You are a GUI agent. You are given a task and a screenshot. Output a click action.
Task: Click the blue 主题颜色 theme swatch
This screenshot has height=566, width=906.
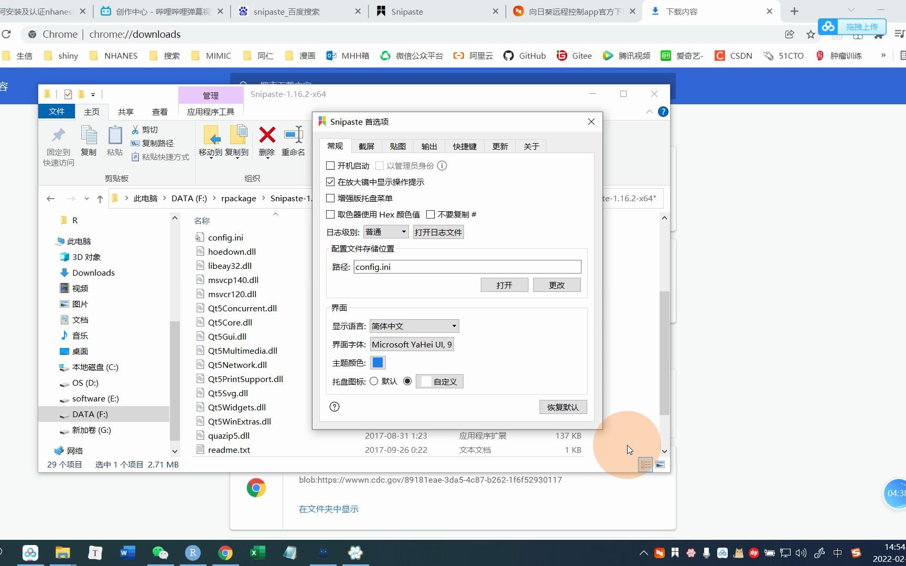[377, 362]
